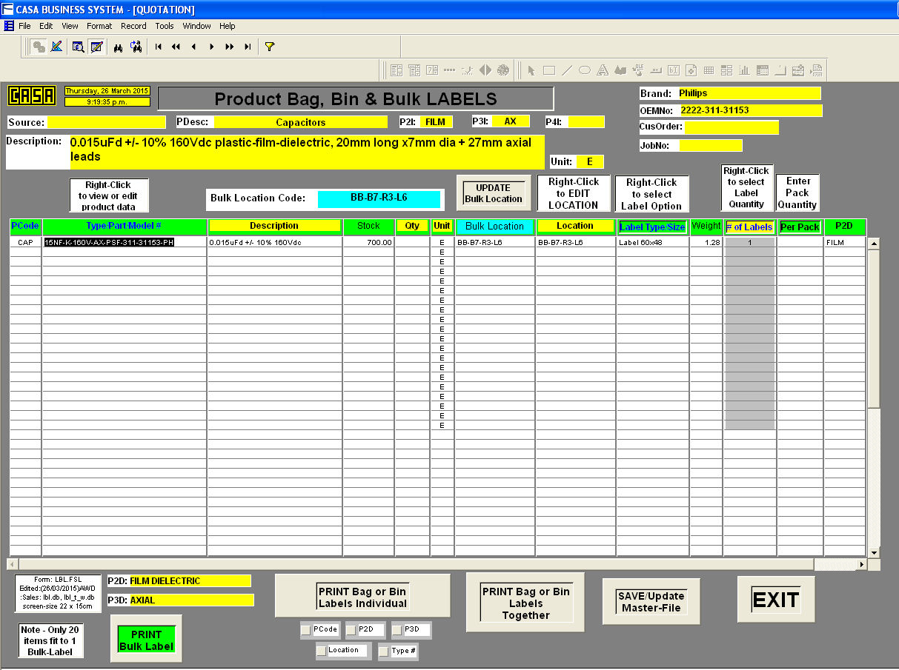
Task: Jump to the first record
Action: pyautogui.click(x=158, y=47)
